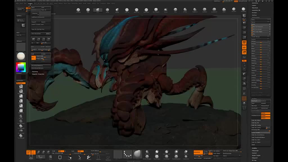Select Move mode icon in bottom toolbar
This screenshot has height=162, width=288.
tap(38, 152)
